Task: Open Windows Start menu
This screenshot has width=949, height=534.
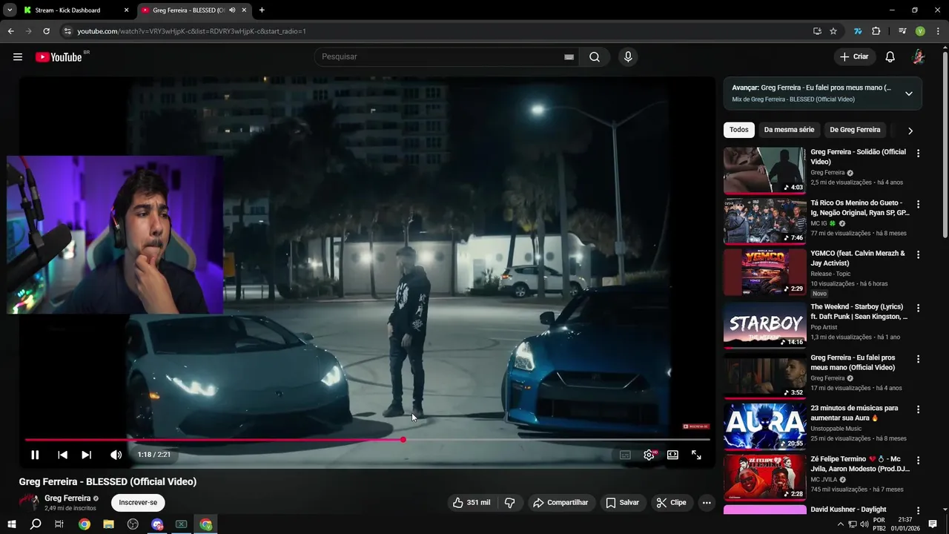Action: pos(11,524)
